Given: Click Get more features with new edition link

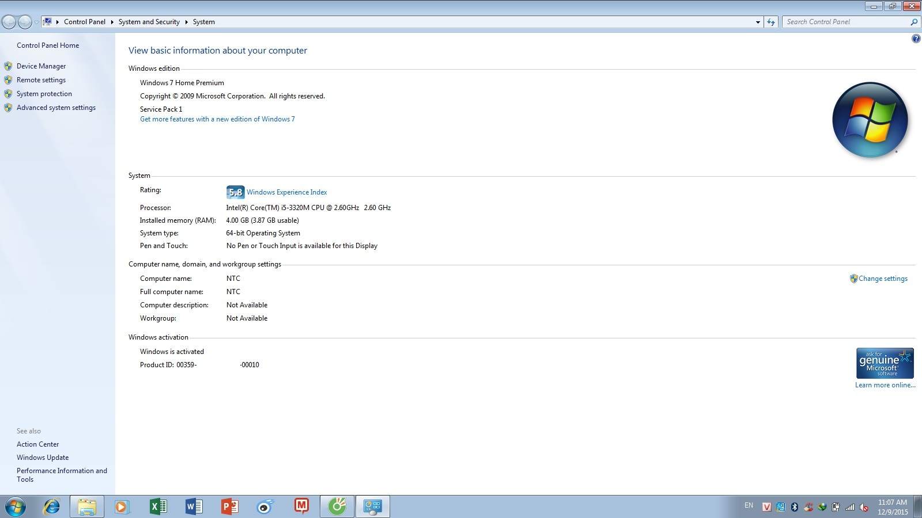Looking at the screenshot, I should click(x=217, y=119).
